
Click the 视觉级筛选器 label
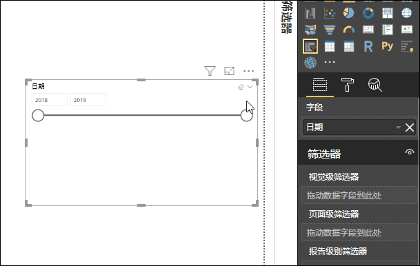pyautogui.click(x=334, y=177)
